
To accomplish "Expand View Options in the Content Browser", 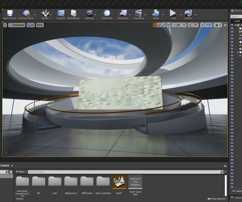I will [217, 199].
